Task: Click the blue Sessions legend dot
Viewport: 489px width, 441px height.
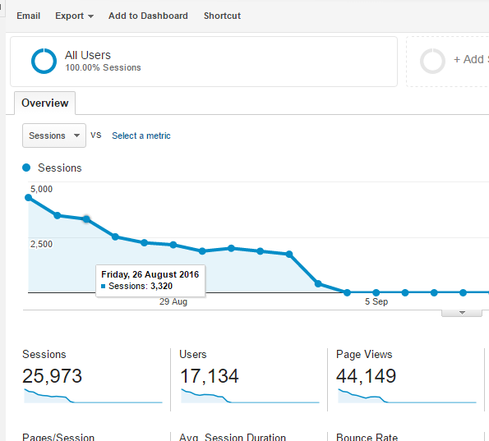Action: tap(26, 168)
